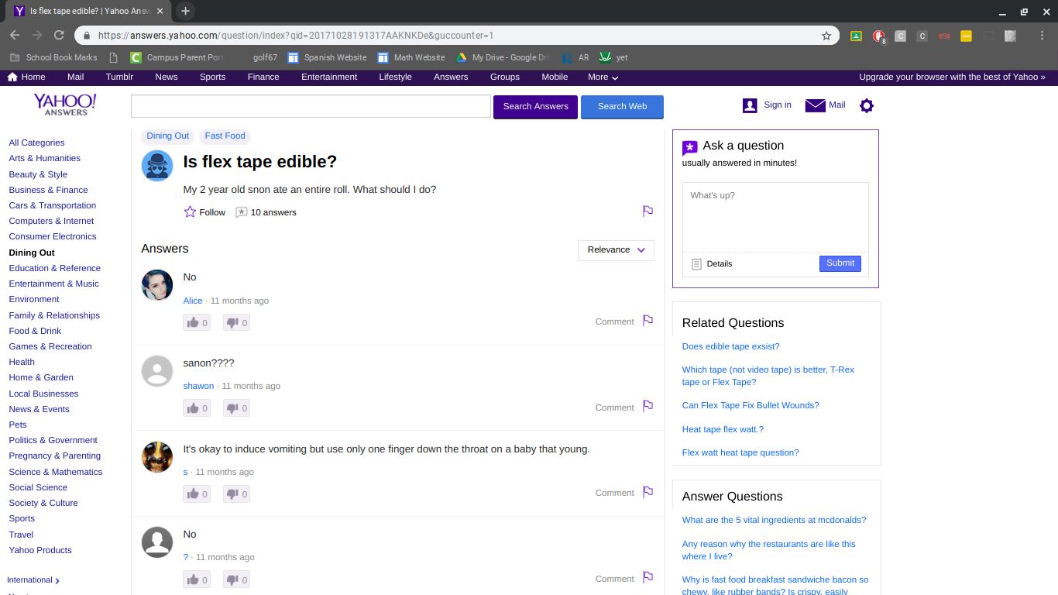Expand the More menu in Yahoo navbar

click(603, 77)
